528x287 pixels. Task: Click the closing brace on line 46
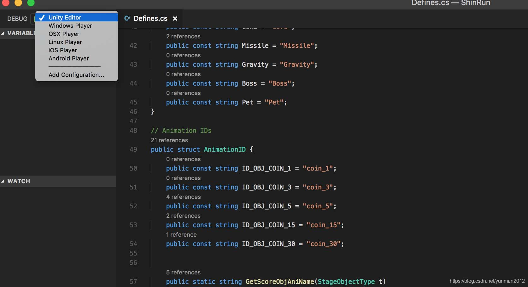pyautogui.click(x=153, y=111)
